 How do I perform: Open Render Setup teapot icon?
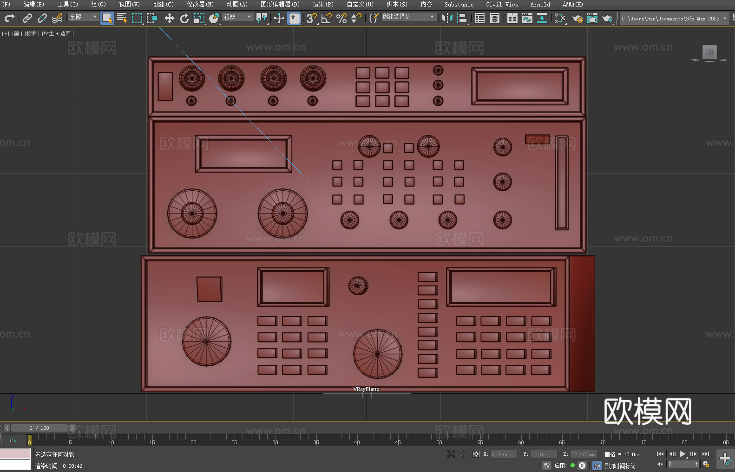pos(577,18)
